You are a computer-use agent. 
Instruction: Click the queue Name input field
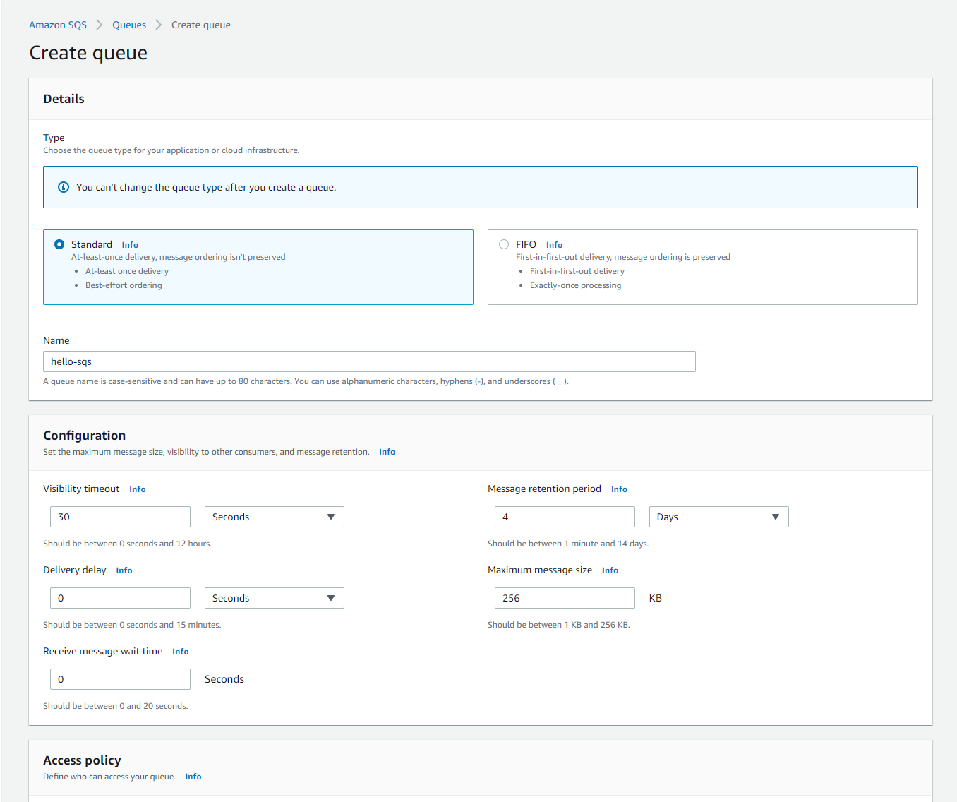369,361
